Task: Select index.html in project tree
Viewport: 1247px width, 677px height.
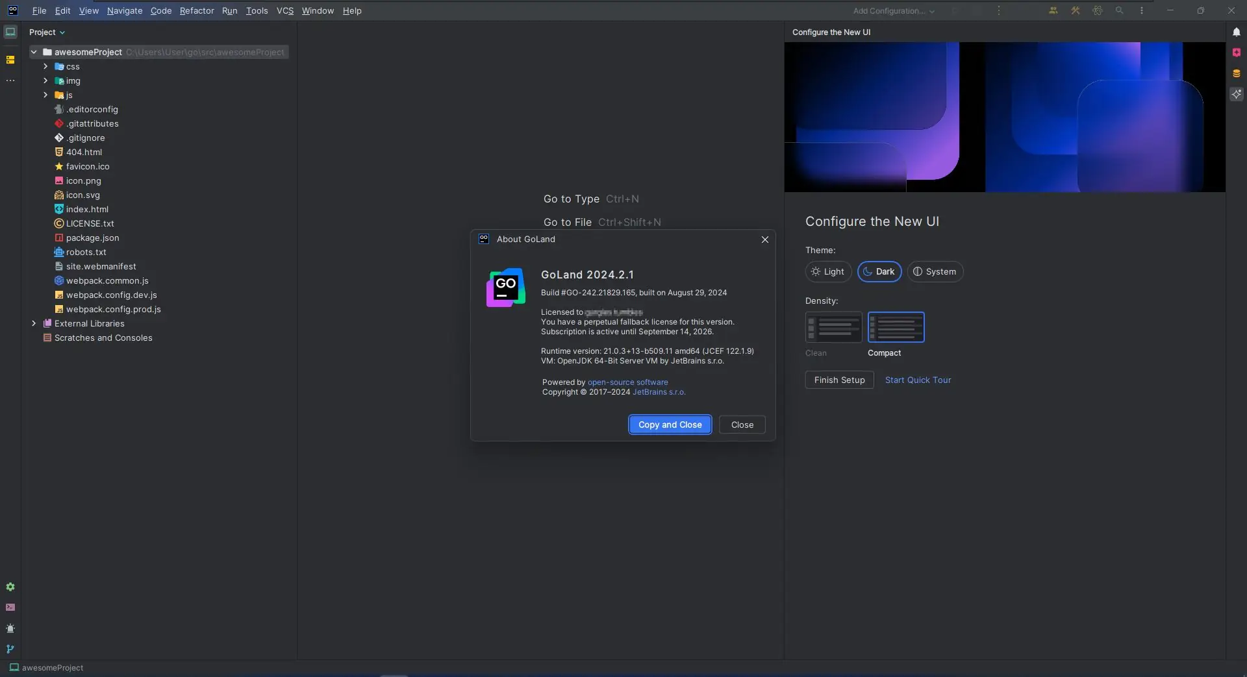Action: tap(81, 209)
